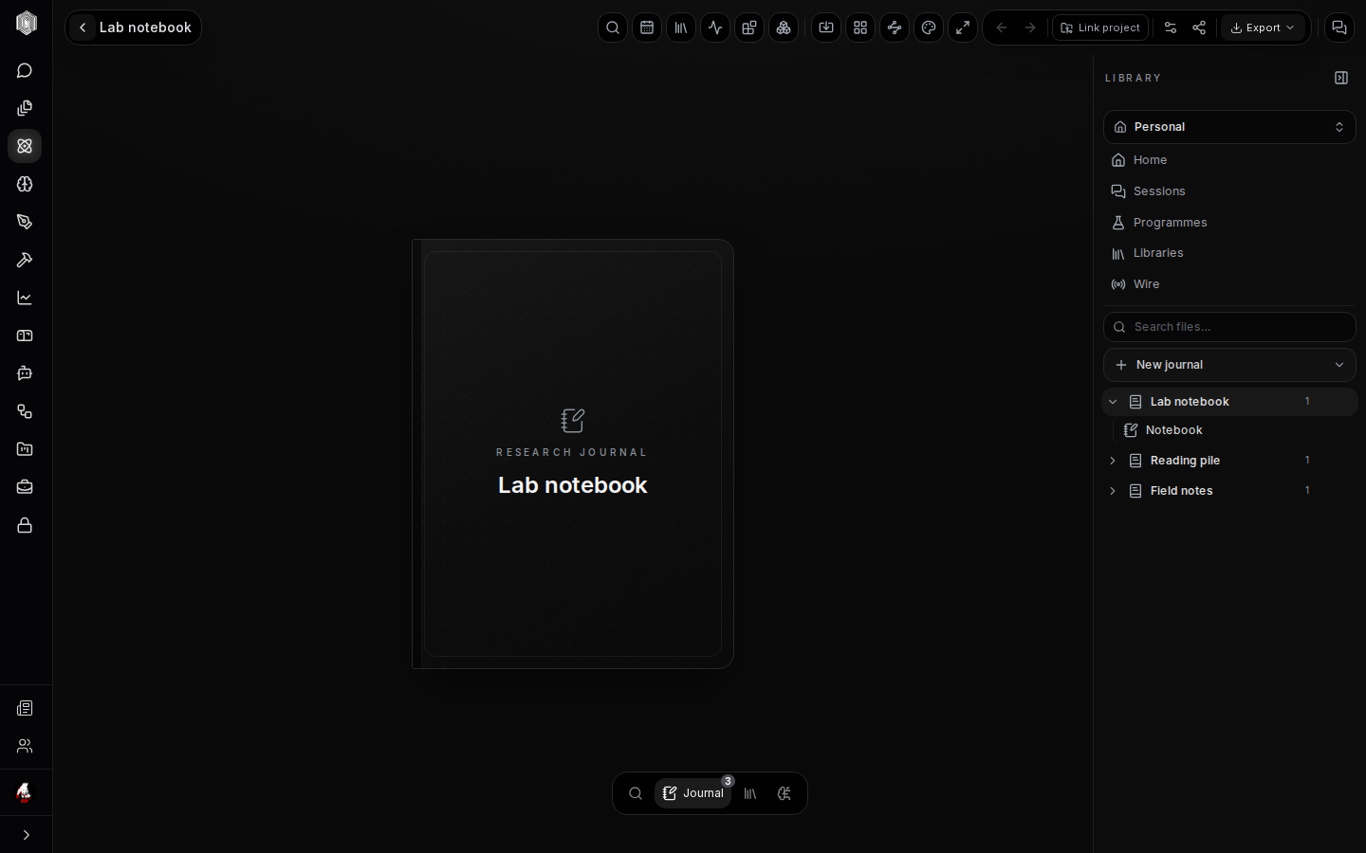Click the palette theme icon
The width and height of the screenshot is (1366, 853).
[929, 27]
